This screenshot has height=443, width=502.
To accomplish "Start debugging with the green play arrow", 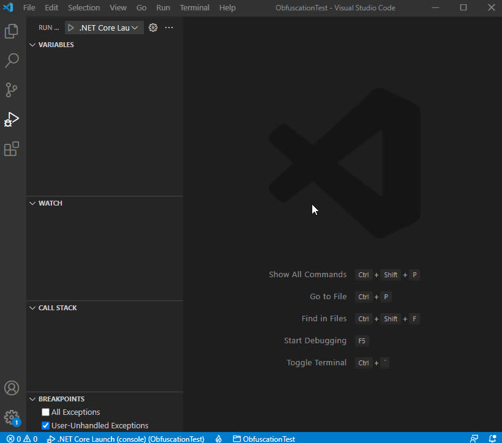I will [x=70, y=27].
